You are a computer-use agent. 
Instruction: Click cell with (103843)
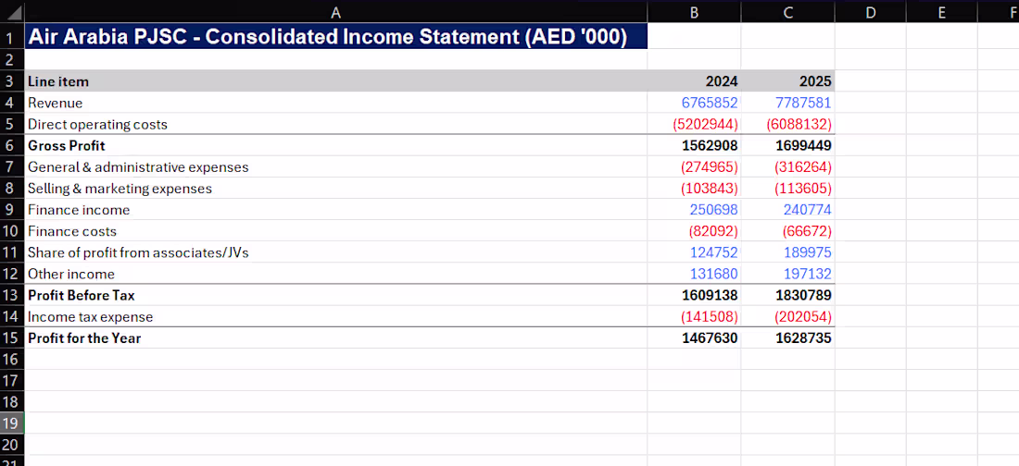pos(694,189)
